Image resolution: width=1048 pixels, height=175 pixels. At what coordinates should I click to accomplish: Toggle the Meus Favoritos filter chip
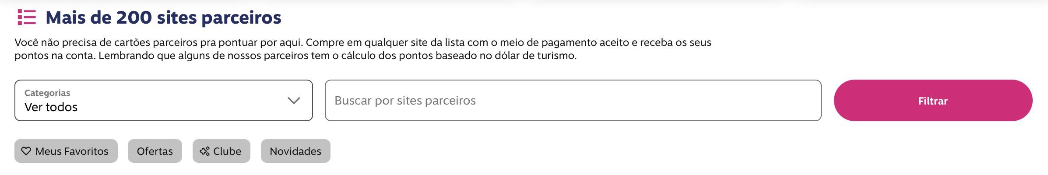click(x=66, y=151)
